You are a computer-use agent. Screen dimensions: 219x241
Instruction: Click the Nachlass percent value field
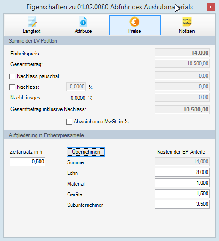click(76, 87)
